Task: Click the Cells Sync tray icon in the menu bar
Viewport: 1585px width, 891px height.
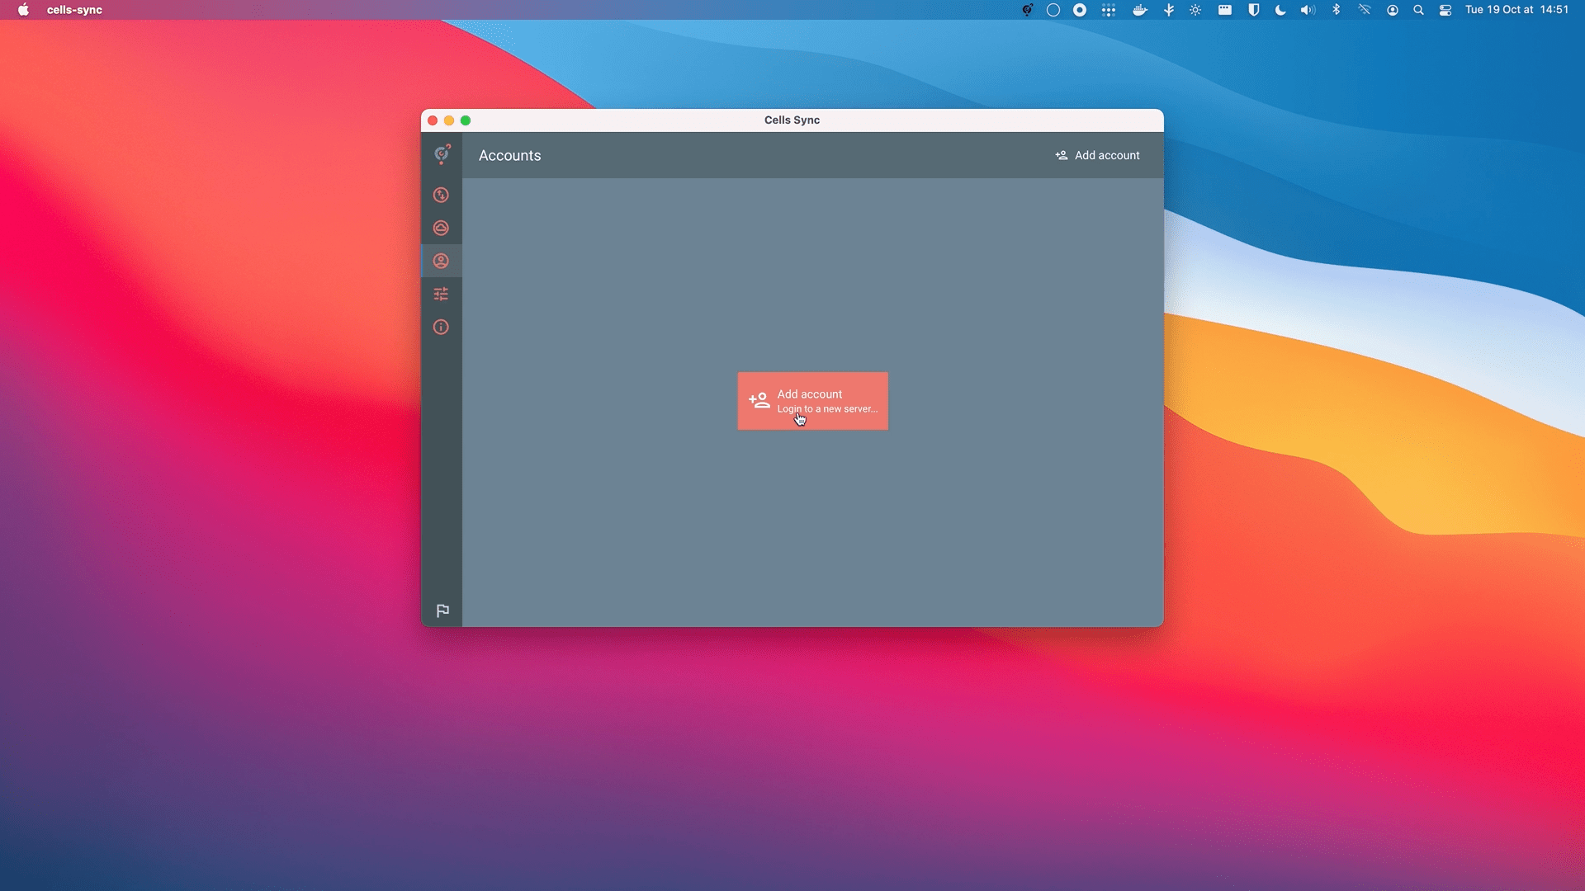Action: pyautogui.click(x=1027, y=10)
